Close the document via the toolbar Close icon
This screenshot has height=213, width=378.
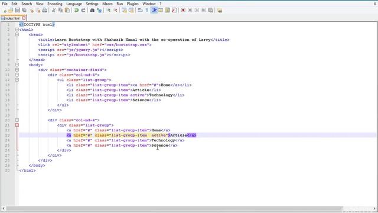[x=31, y=10]
